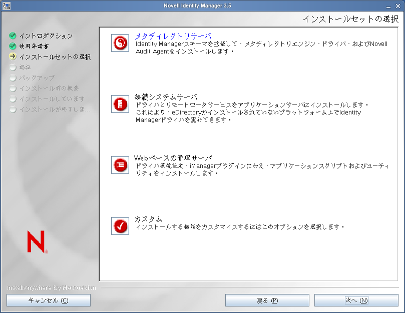Viewport: 405px width, 313px height.
Task: Click the キャンセル (C) button
Action: click(49, 300)
